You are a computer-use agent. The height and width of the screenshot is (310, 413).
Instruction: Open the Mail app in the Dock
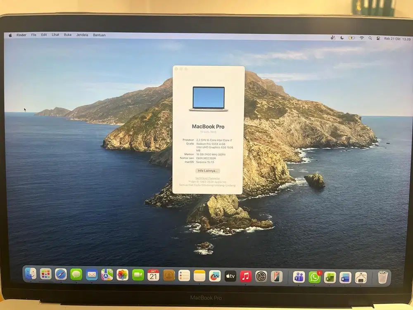point(92,275)
